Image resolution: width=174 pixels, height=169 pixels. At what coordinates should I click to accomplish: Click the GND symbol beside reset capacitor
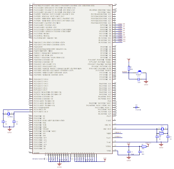click(x=146, y=82)
